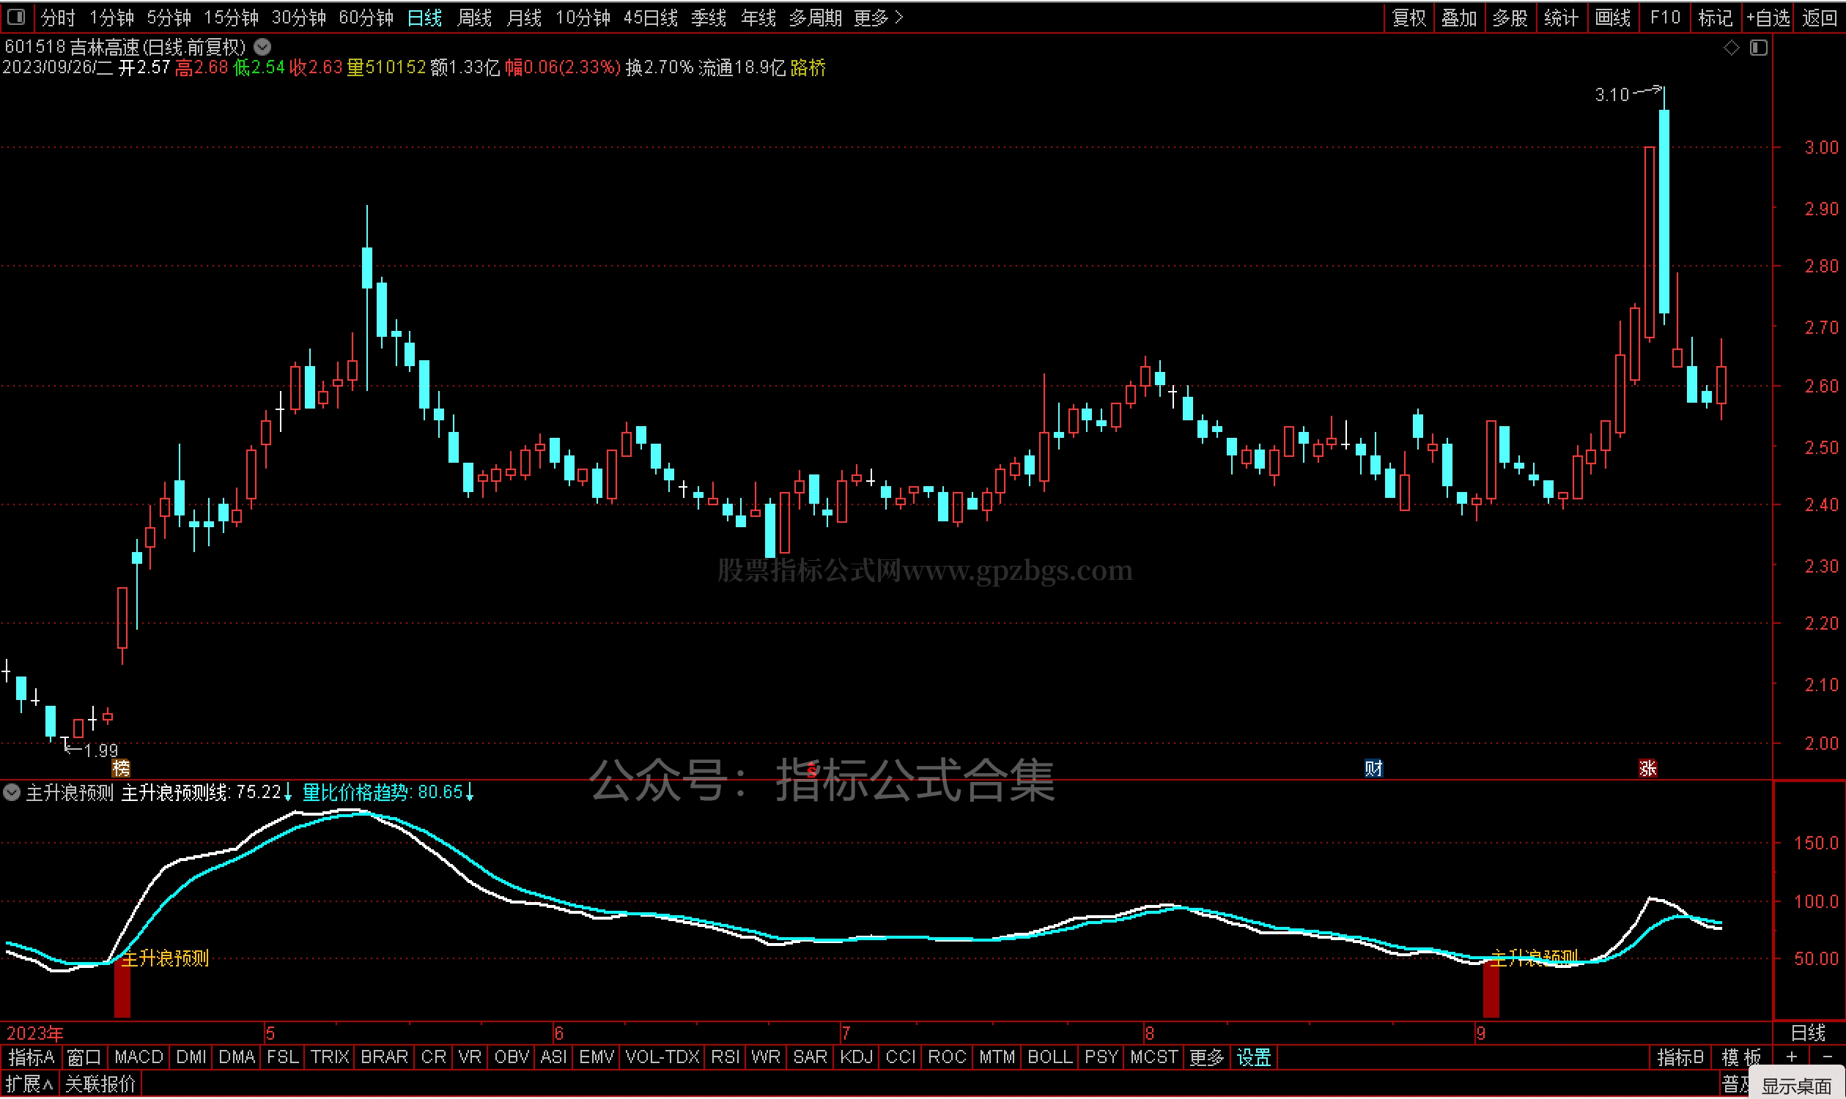Click the 窗口 window button
The height and width of the screenshot is (1099, 1846).
pos(84,1058)
